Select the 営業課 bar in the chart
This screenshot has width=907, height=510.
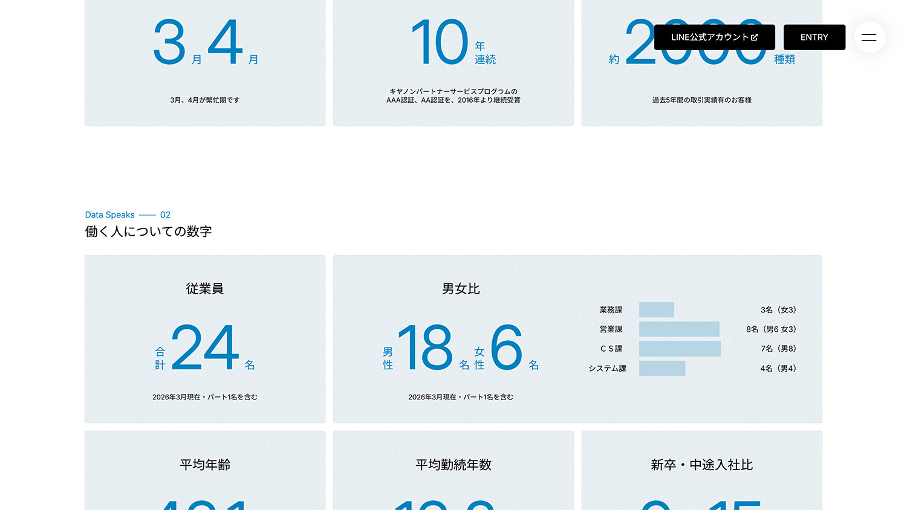click(x=679, y=329)
